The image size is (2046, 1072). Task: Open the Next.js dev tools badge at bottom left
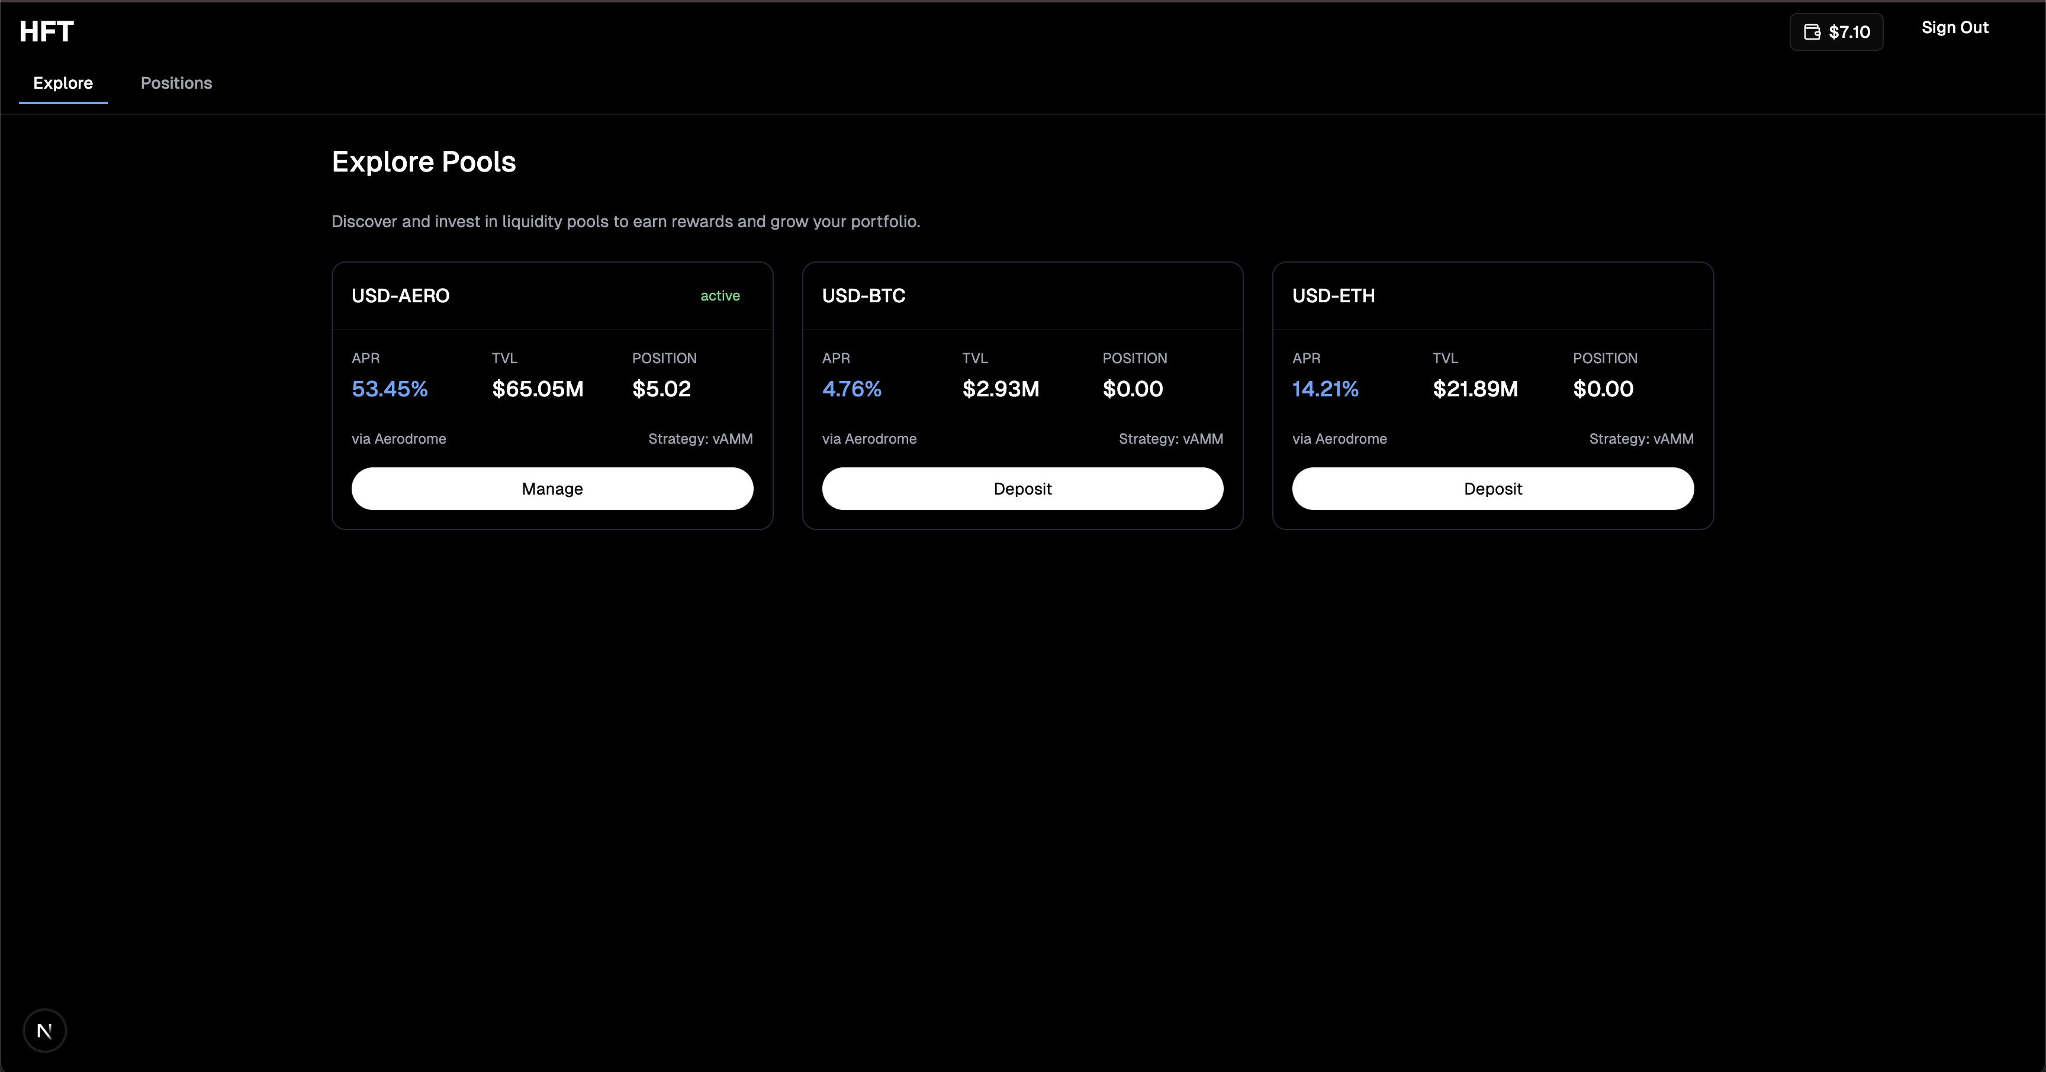[44, 1030]
